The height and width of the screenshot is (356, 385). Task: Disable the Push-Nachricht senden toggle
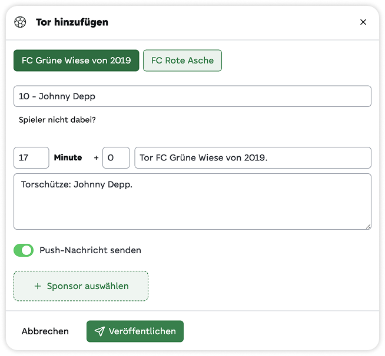click(x=24, y=250)
